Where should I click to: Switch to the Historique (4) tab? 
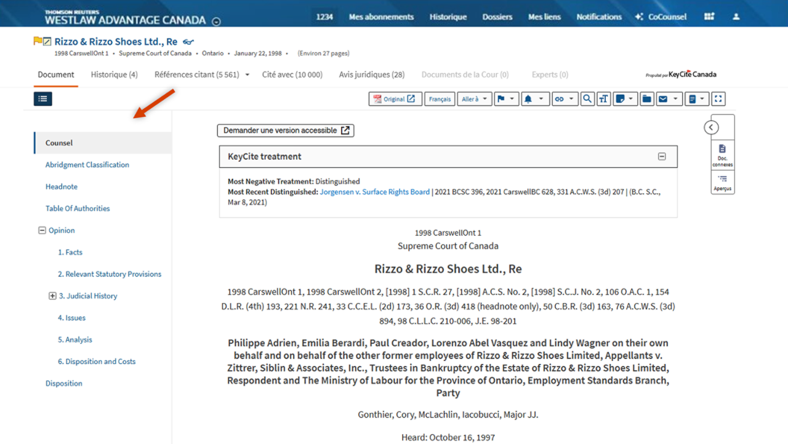point(114,74)
